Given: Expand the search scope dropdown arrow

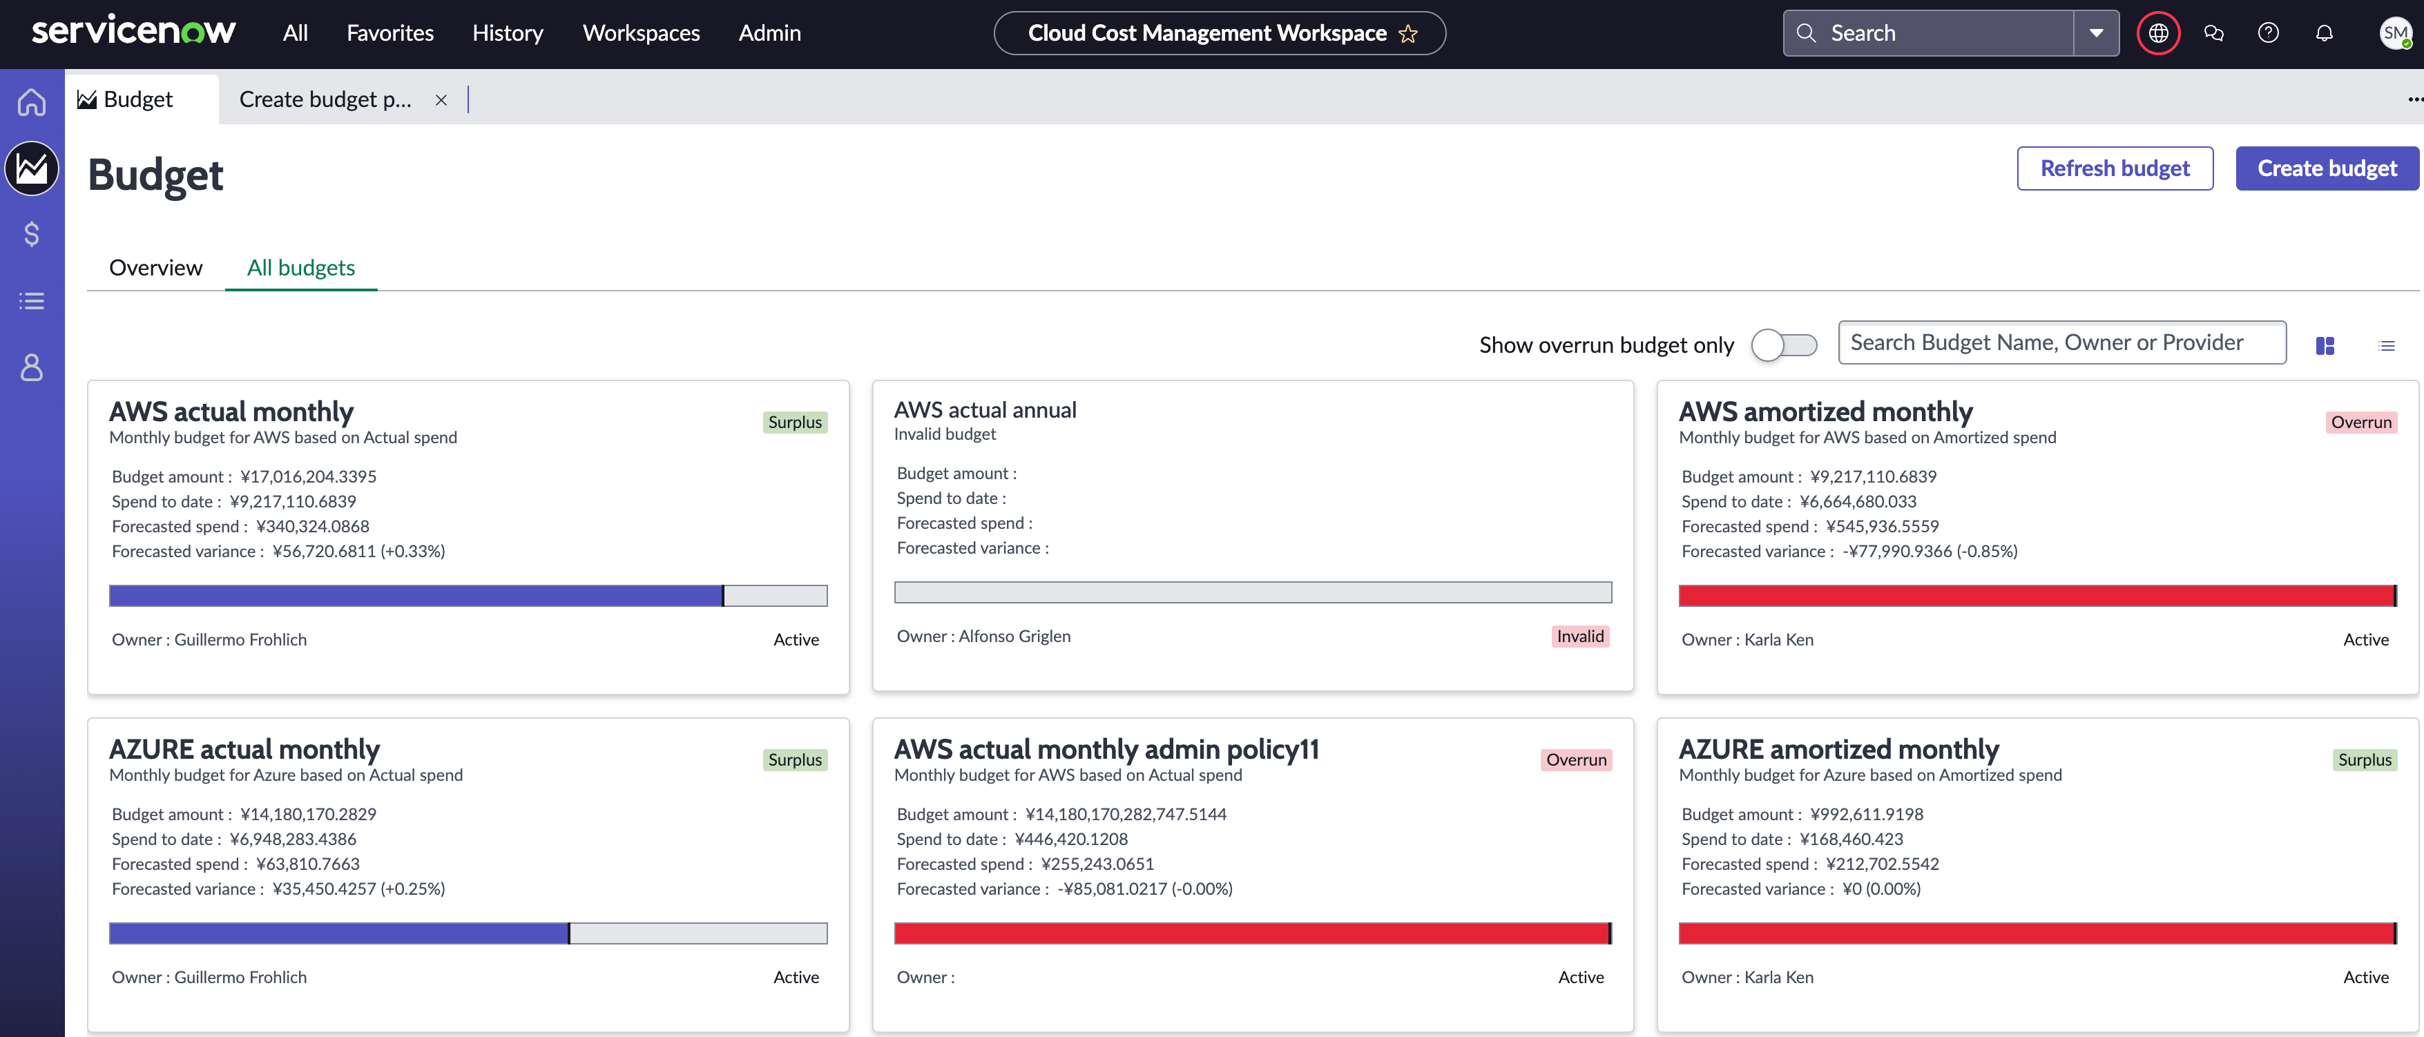Looking at the screenshot, I should click(2097, 34).
